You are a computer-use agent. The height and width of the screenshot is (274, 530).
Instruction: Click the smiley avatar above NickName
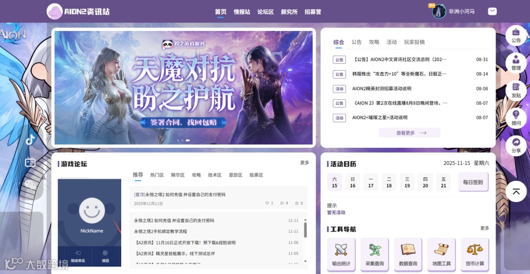(92, 210)
